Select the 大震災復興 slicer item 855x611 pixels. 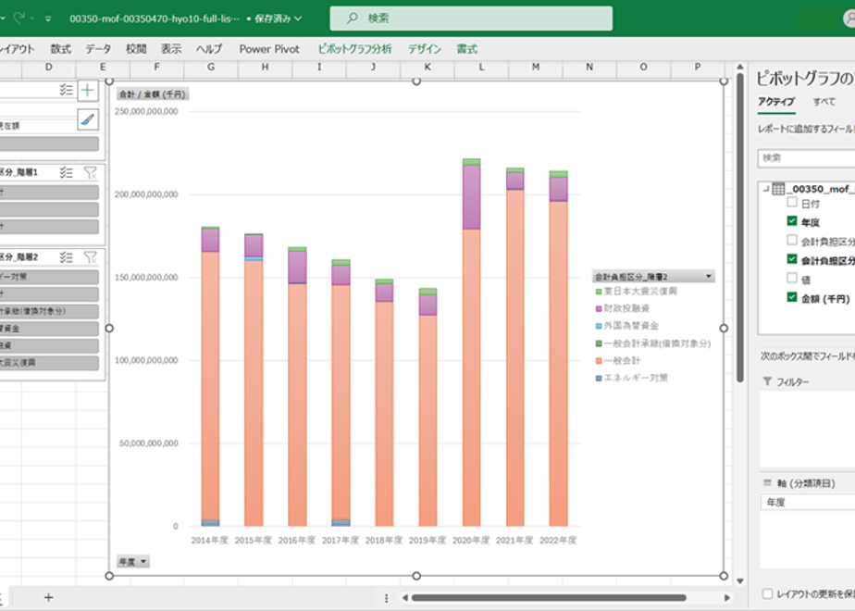point(49,363)
